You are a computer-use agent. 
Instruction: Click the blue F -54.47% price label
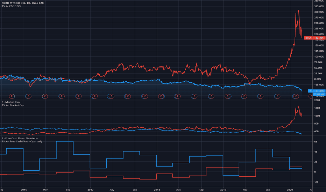[x=317, y=91]
